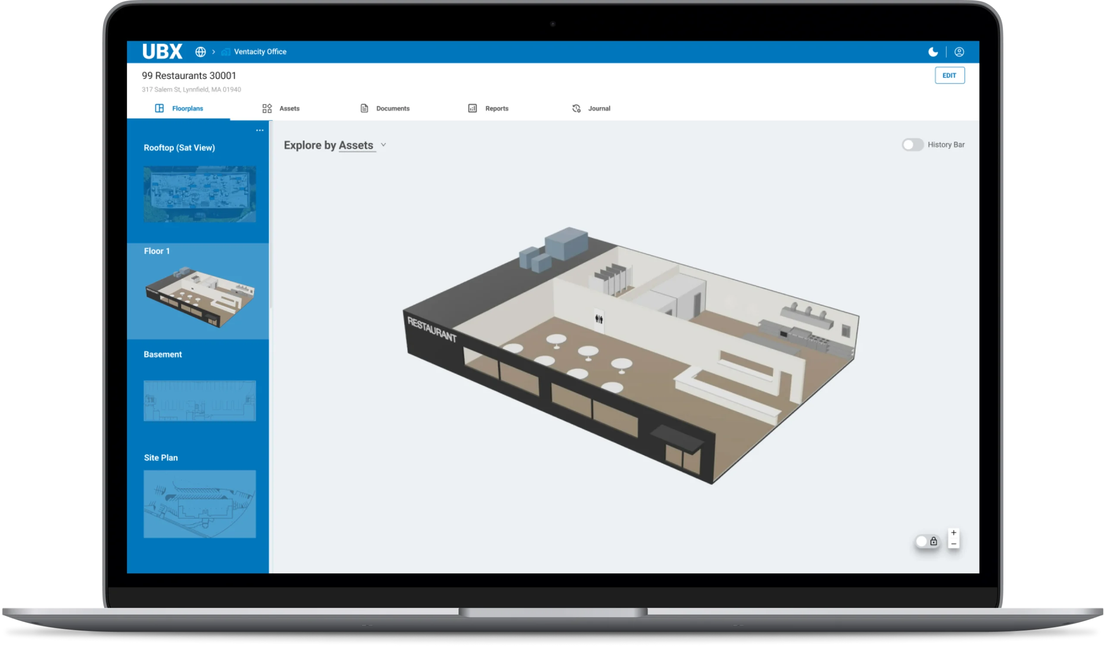Zoom in using the plus control
Screen dimensions: 1104x647
click(x=954, y=533)
